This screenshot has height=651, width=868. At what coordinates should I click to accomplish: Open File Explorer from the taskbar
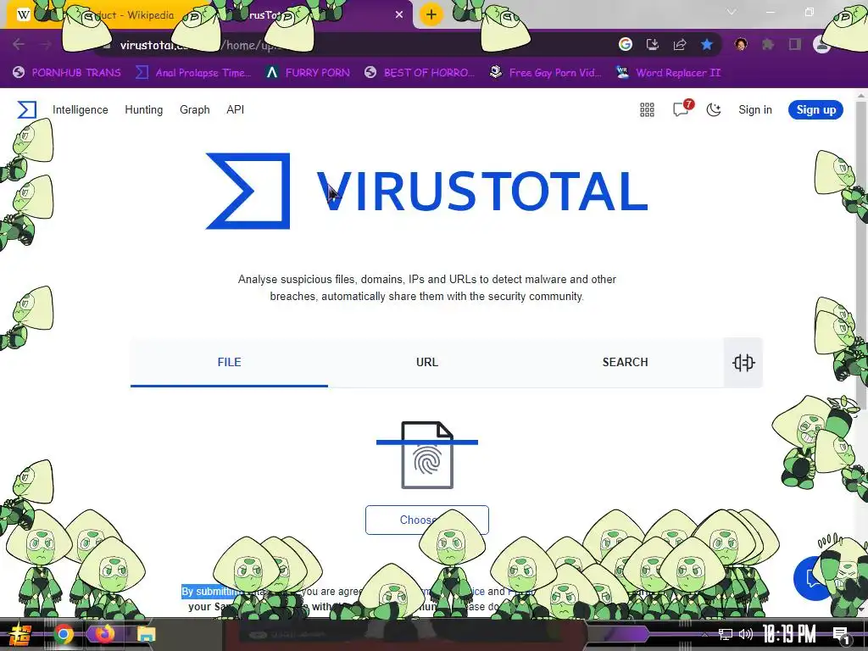[x=146, y=634]
